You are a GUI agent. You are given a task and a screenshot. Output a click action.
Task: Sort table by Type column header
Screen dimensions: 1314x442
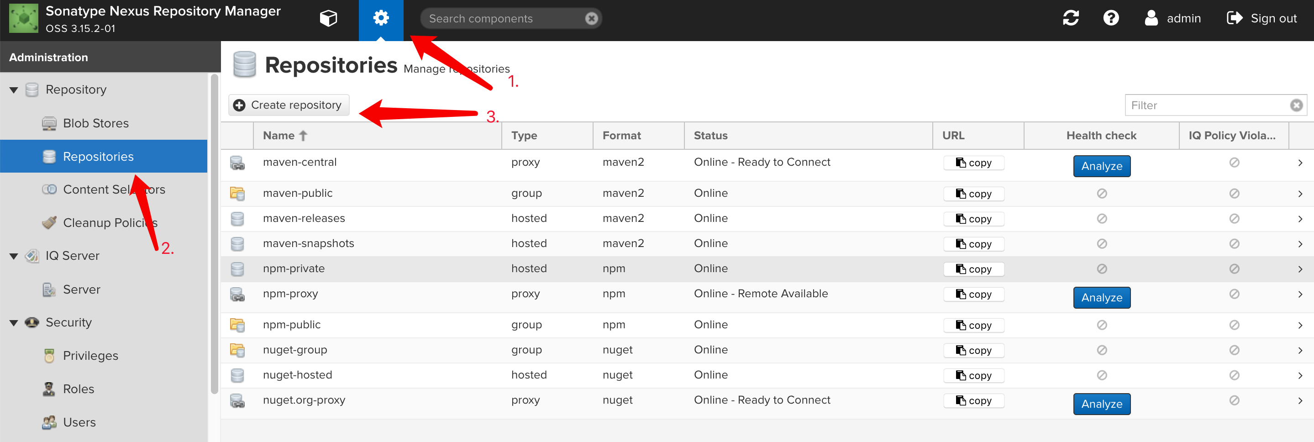[x=547, y=136]
